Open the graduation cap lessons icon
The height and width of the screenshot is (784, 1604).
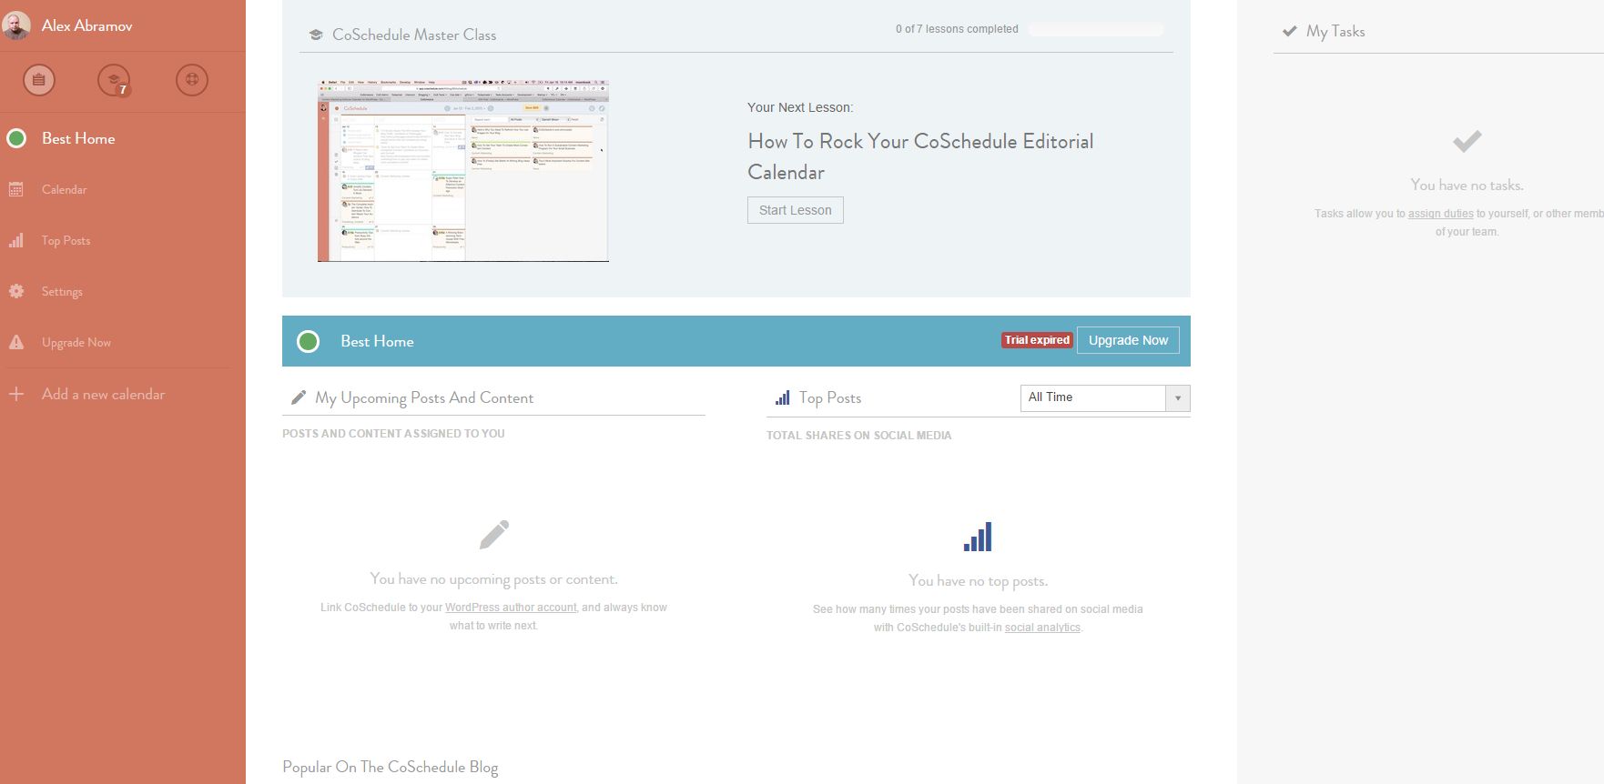pyautogui.click(x=114, y=80)
